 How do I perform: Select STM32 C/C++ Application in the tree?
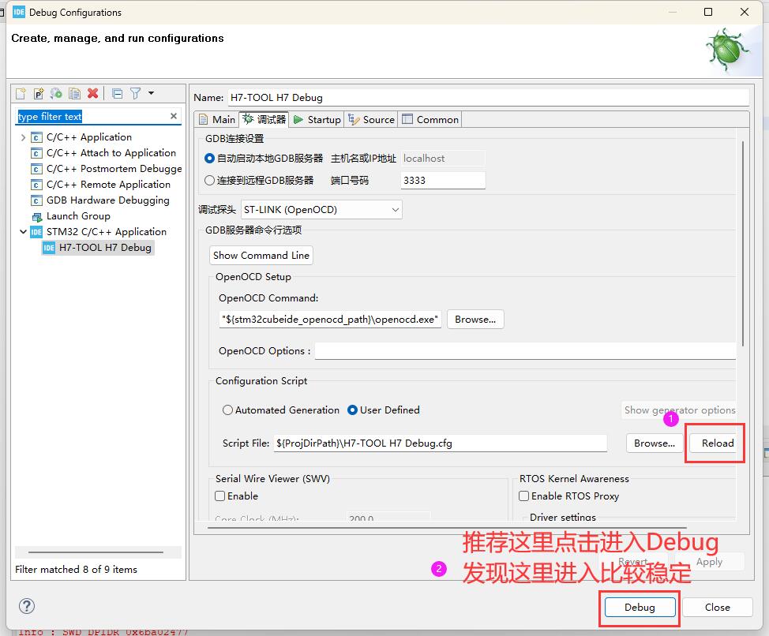pos(107,232)
